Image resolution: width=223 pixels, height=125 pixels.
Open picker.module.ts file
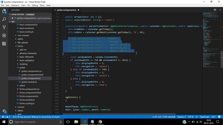click(x=29, y=82)
